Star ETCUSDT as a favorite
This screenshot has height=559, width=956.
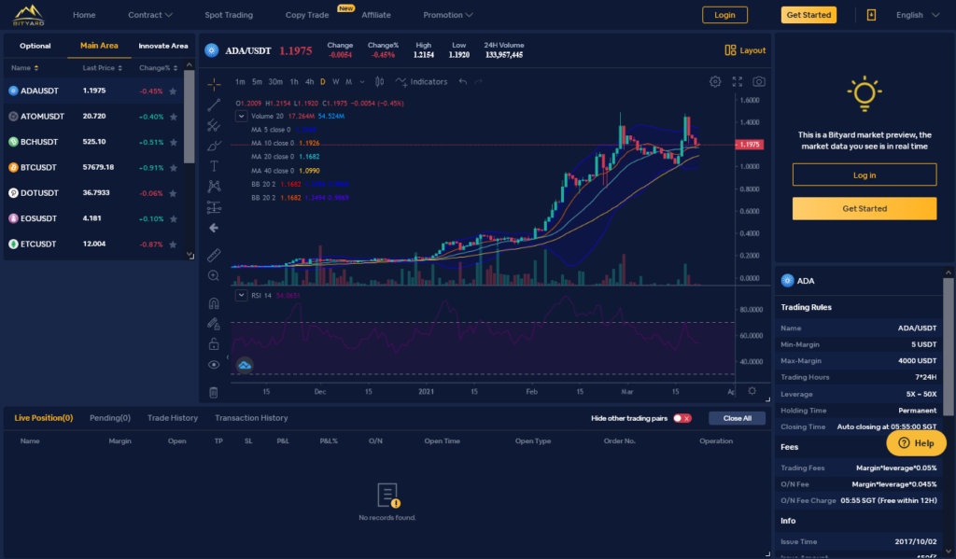tap(173, 245)
